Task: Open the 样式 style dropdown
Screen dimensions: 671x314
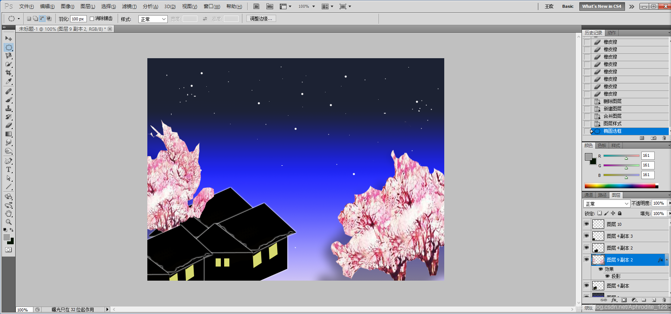Action: [153, 19]
